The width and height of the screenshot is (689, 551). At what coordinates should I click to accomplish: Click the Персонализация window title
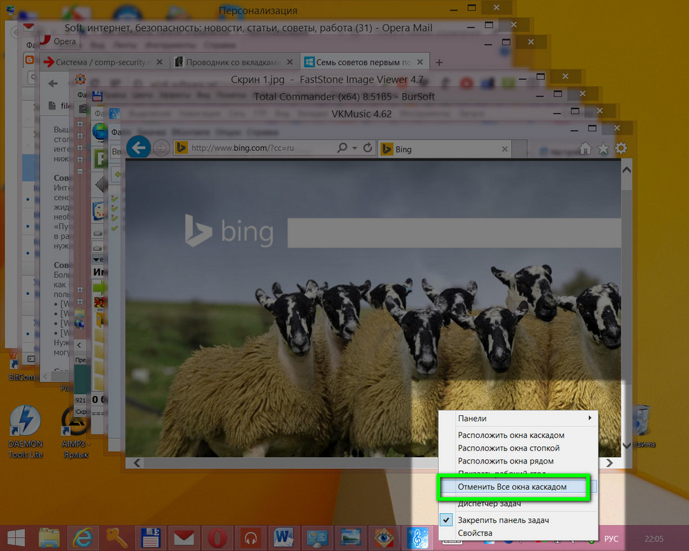click(258, 10)
